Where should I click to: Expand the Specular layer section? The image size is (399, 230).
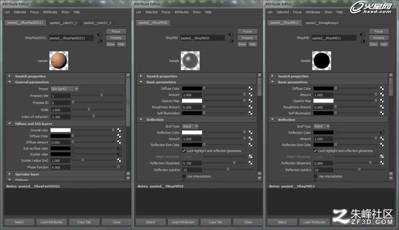click(x=9, y=174)
